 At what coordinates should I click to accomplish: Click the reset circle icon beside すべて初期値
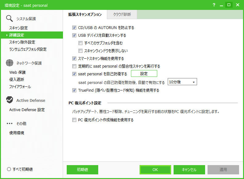click(9, 169)
